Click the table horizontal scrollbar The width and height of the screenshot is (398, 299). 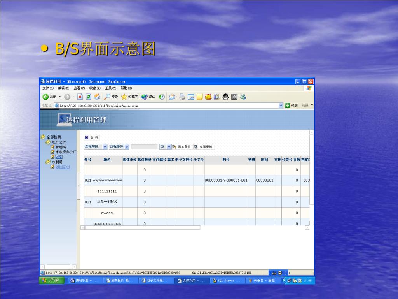[142, 227]
